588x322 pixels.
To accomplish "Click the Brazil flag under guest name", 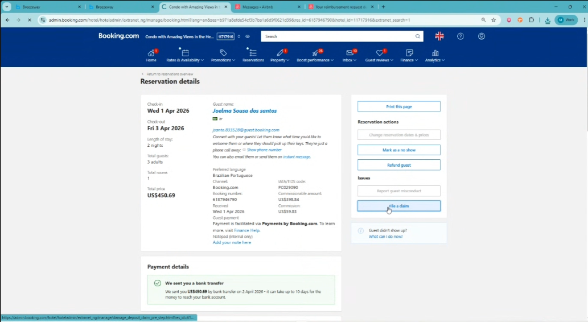I will 215,119.
